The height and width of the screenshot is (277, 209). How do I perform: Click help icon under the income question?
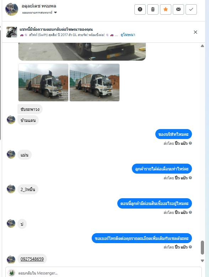[x=190, y=178]
